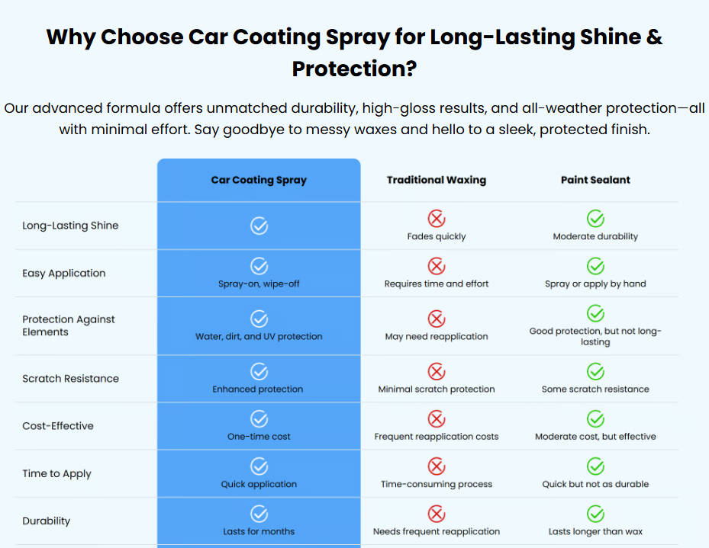Click the 'Durability' row label

(46, 521)
